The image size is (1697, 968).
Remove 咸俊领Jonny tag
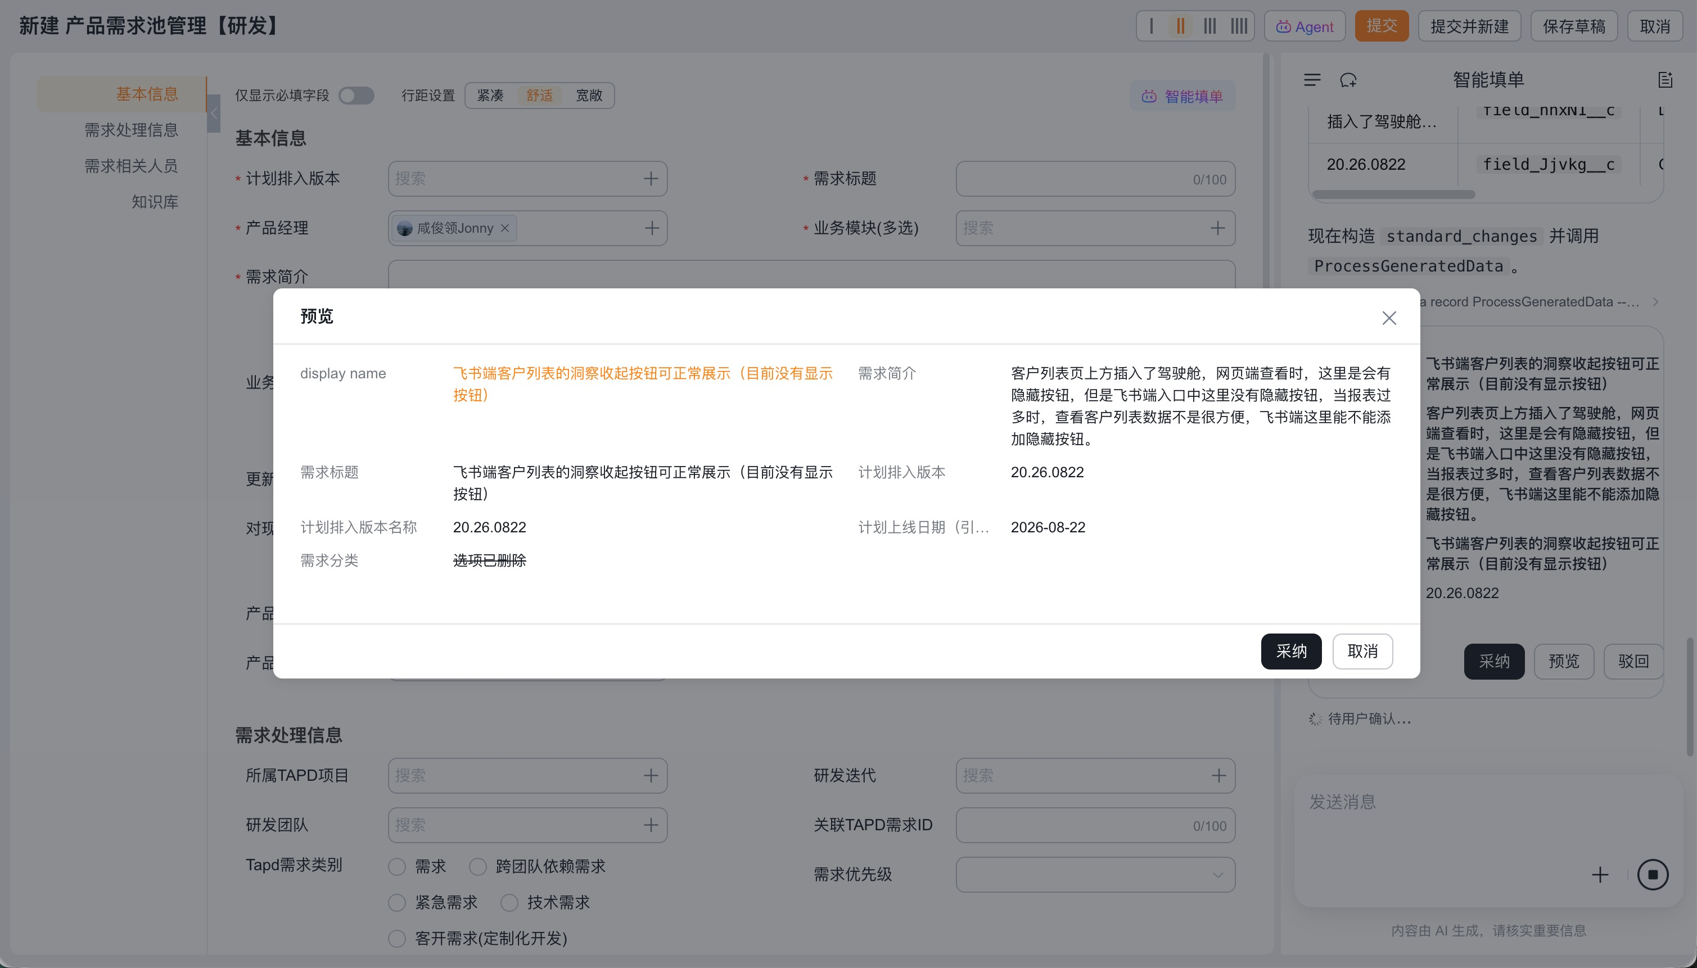(505, 228)
